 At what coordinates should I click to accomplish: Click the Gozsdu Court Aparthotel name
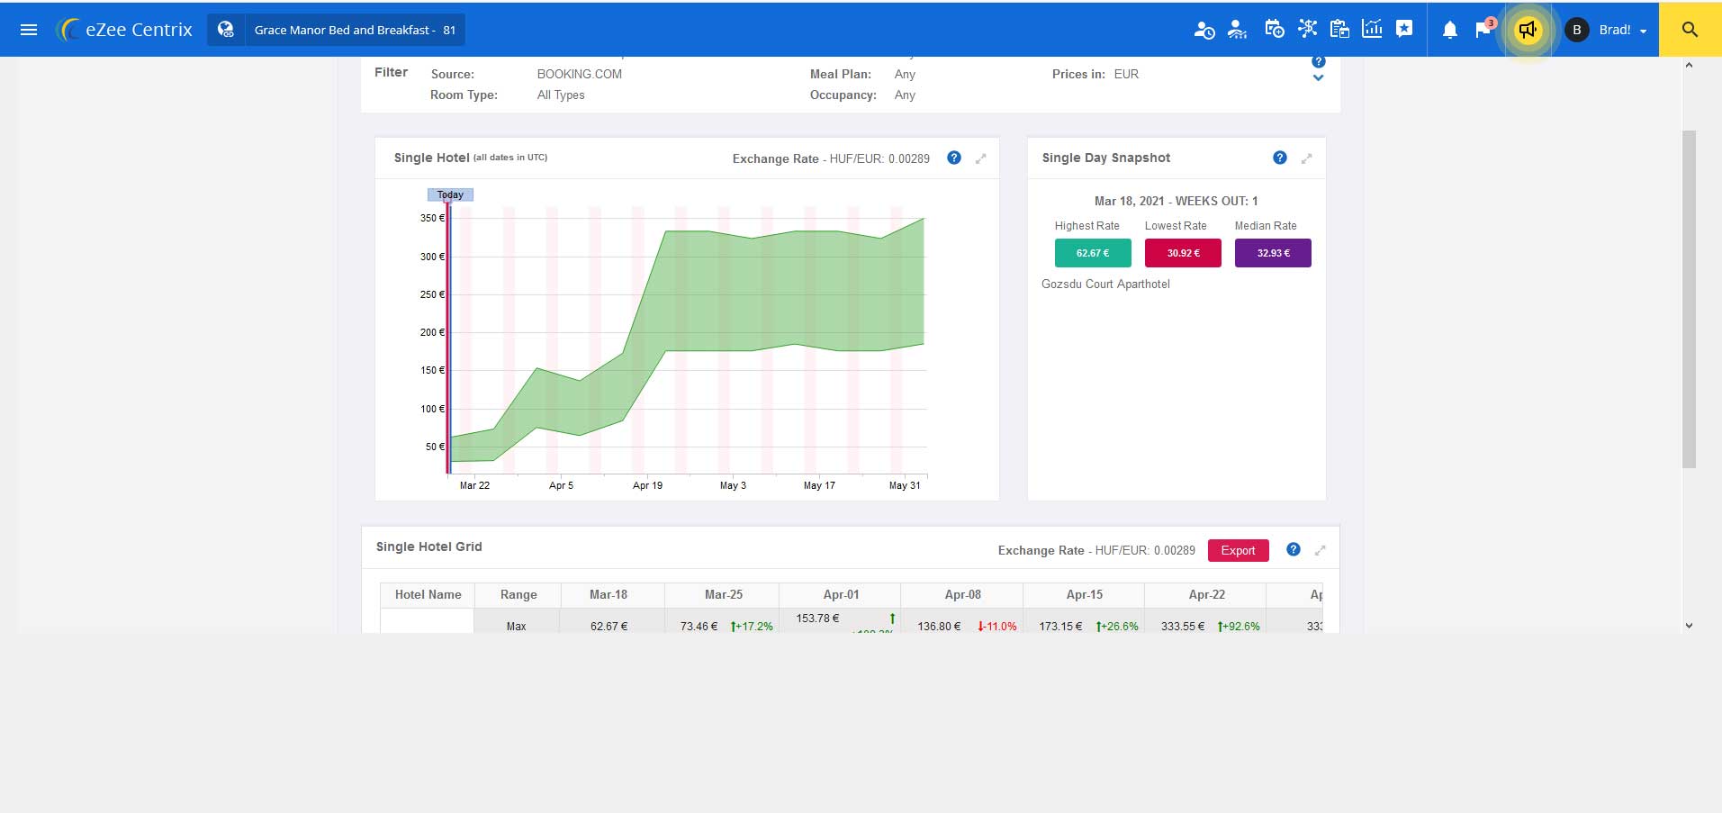pos(1105,284)
